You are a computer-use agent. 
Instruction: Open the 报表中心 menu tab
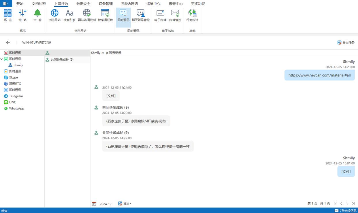(x=176, y=4)
